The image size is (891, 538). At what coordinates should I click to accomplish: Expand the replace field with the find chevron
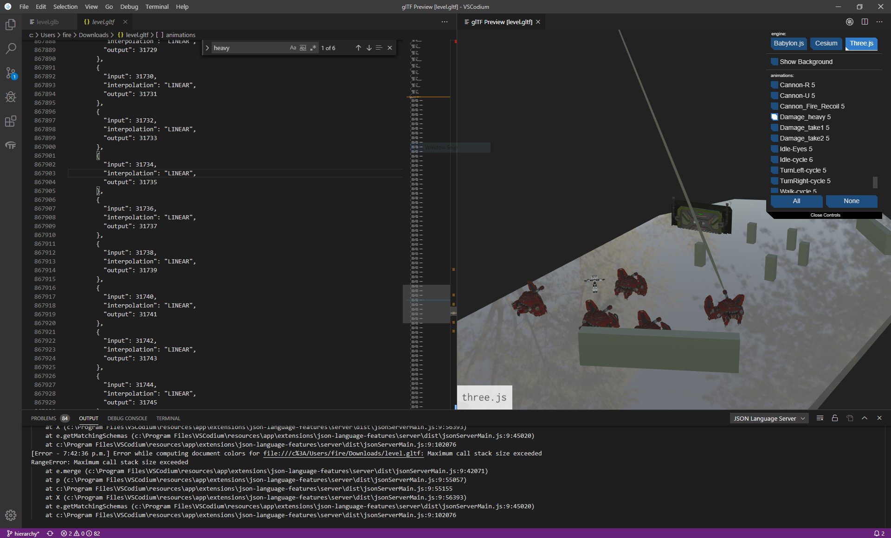click(207, 47)
